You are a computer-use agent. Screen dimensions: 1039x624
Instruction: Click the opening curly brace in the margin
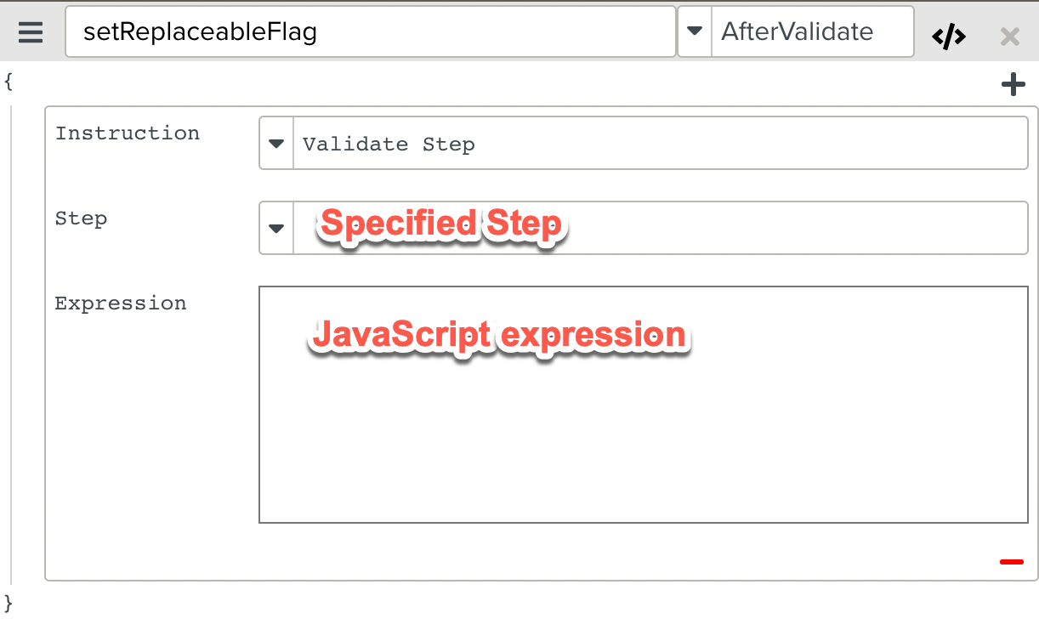coord(9,82)
